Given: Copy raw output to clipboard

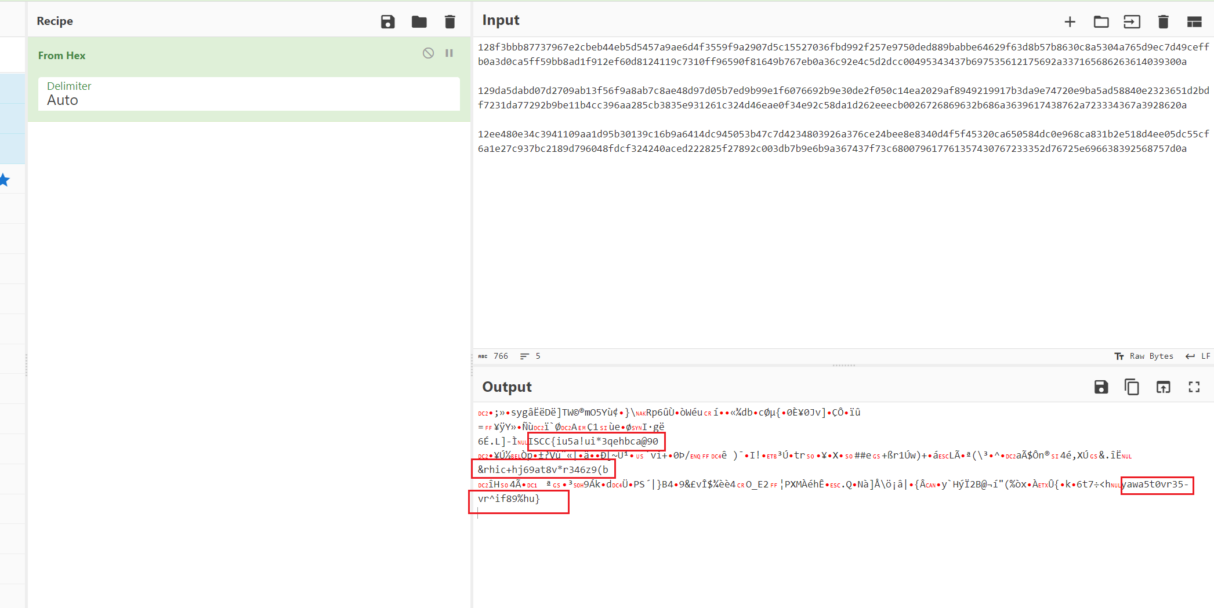Looking at the screenshot, I should pos(1132,387).
